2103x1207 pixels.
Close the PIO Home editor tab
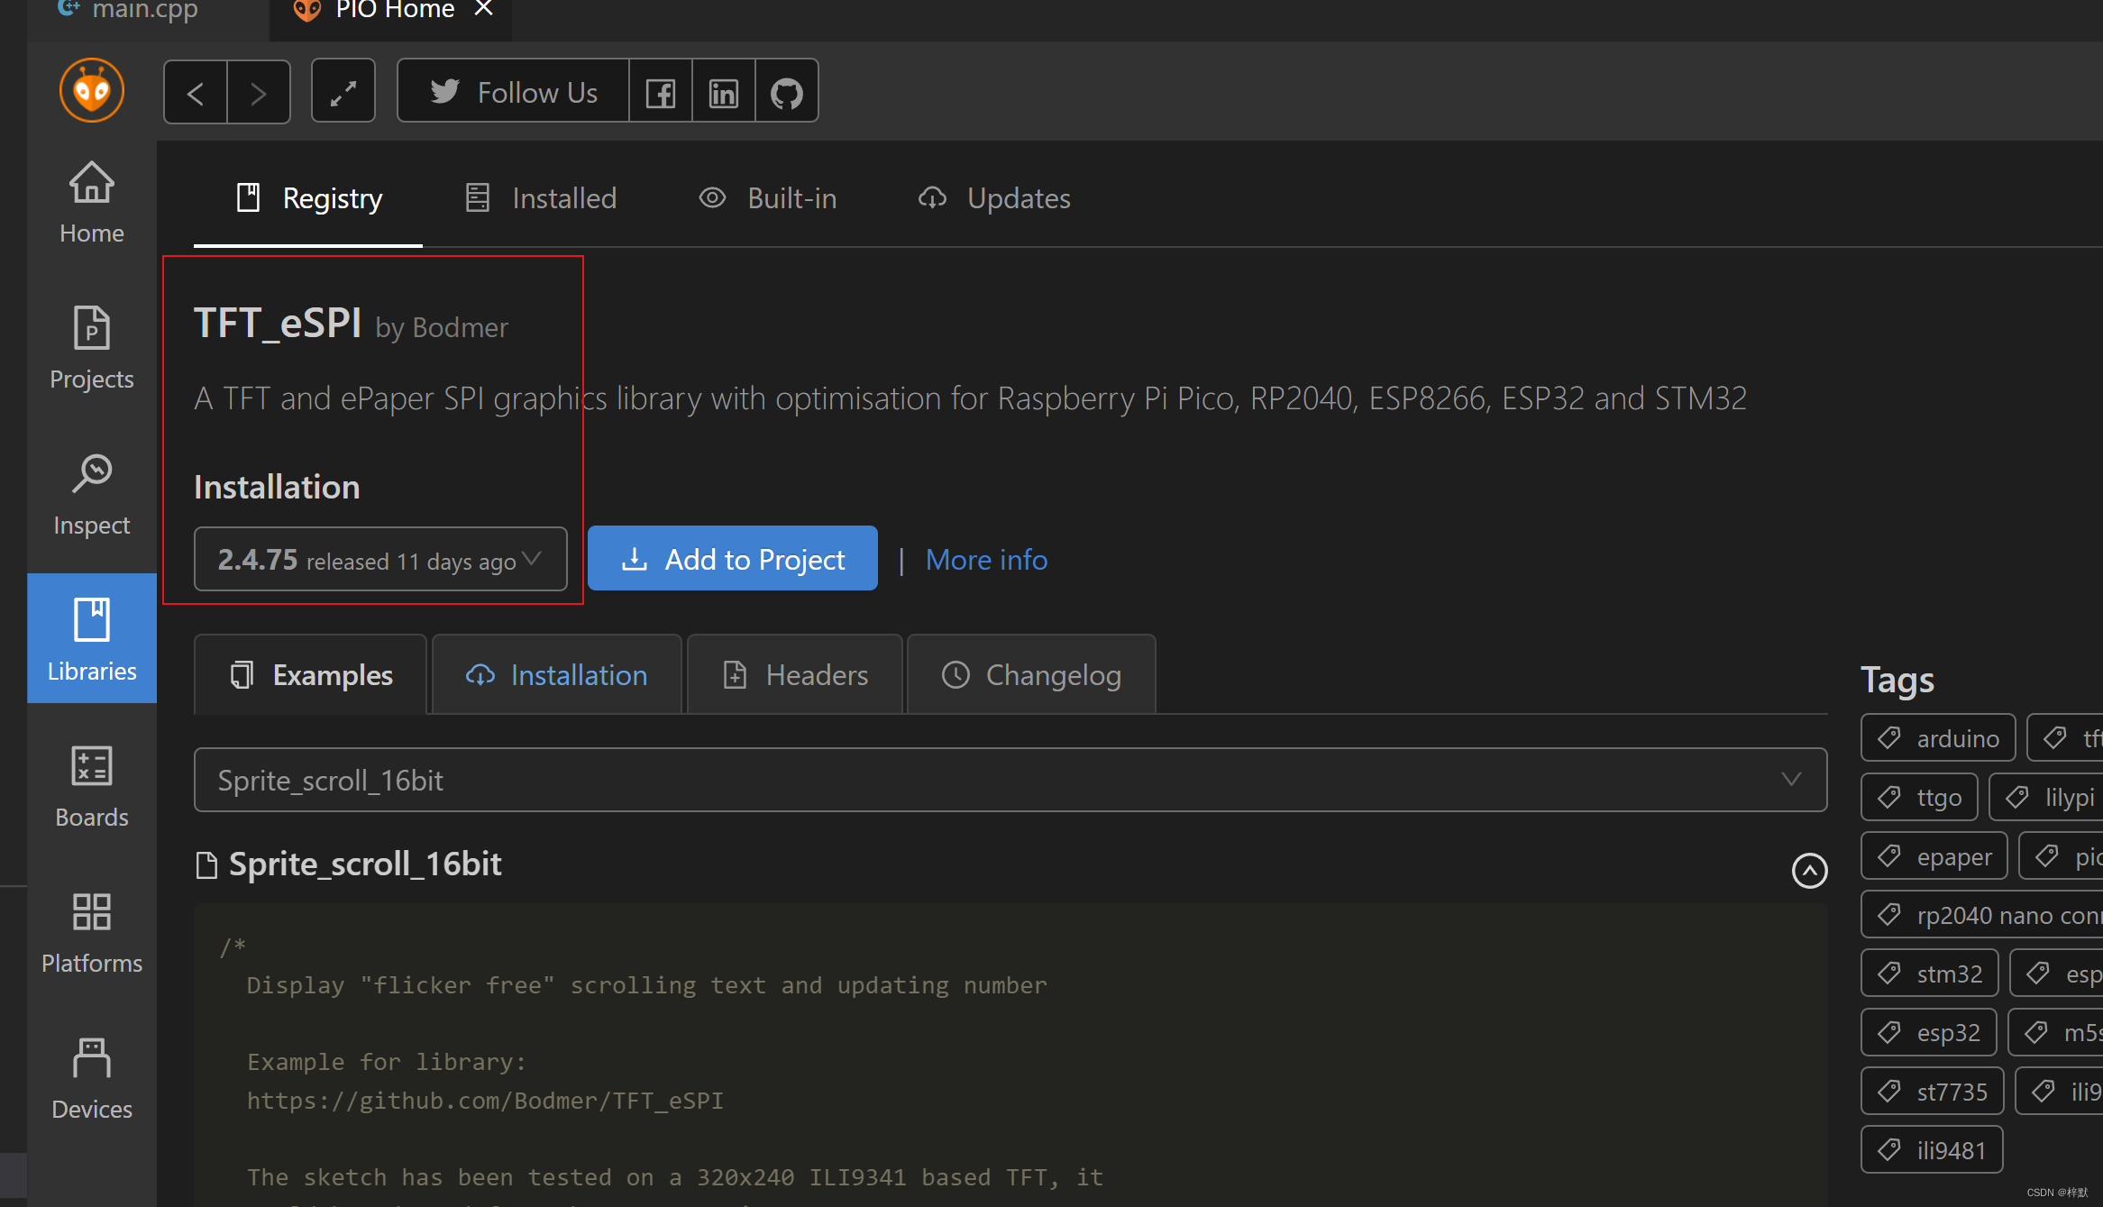coord(484,9)
